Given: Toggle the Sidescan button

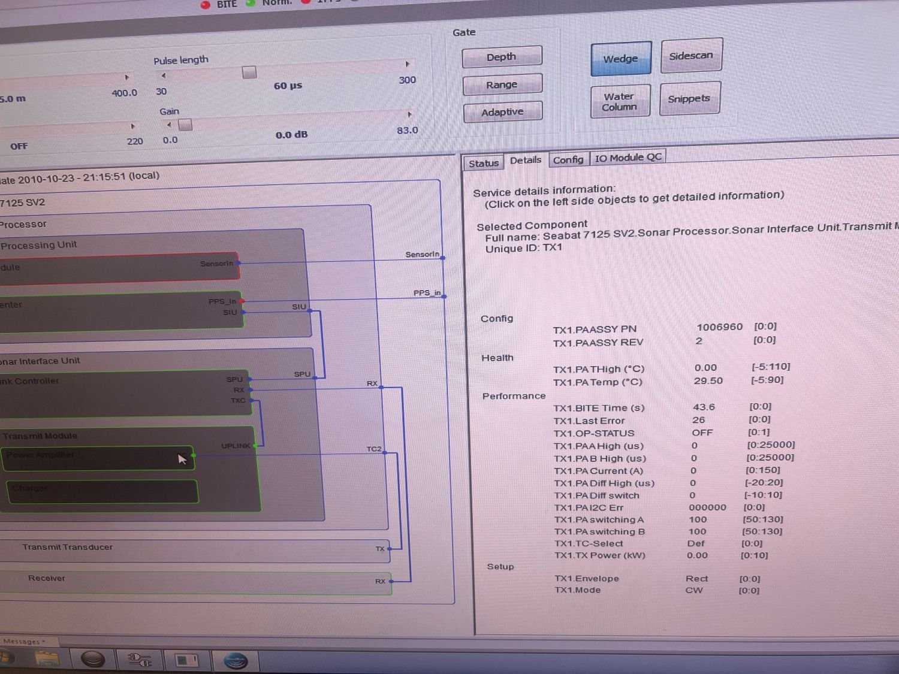Looking at the screenshot, I should [691, 55].
